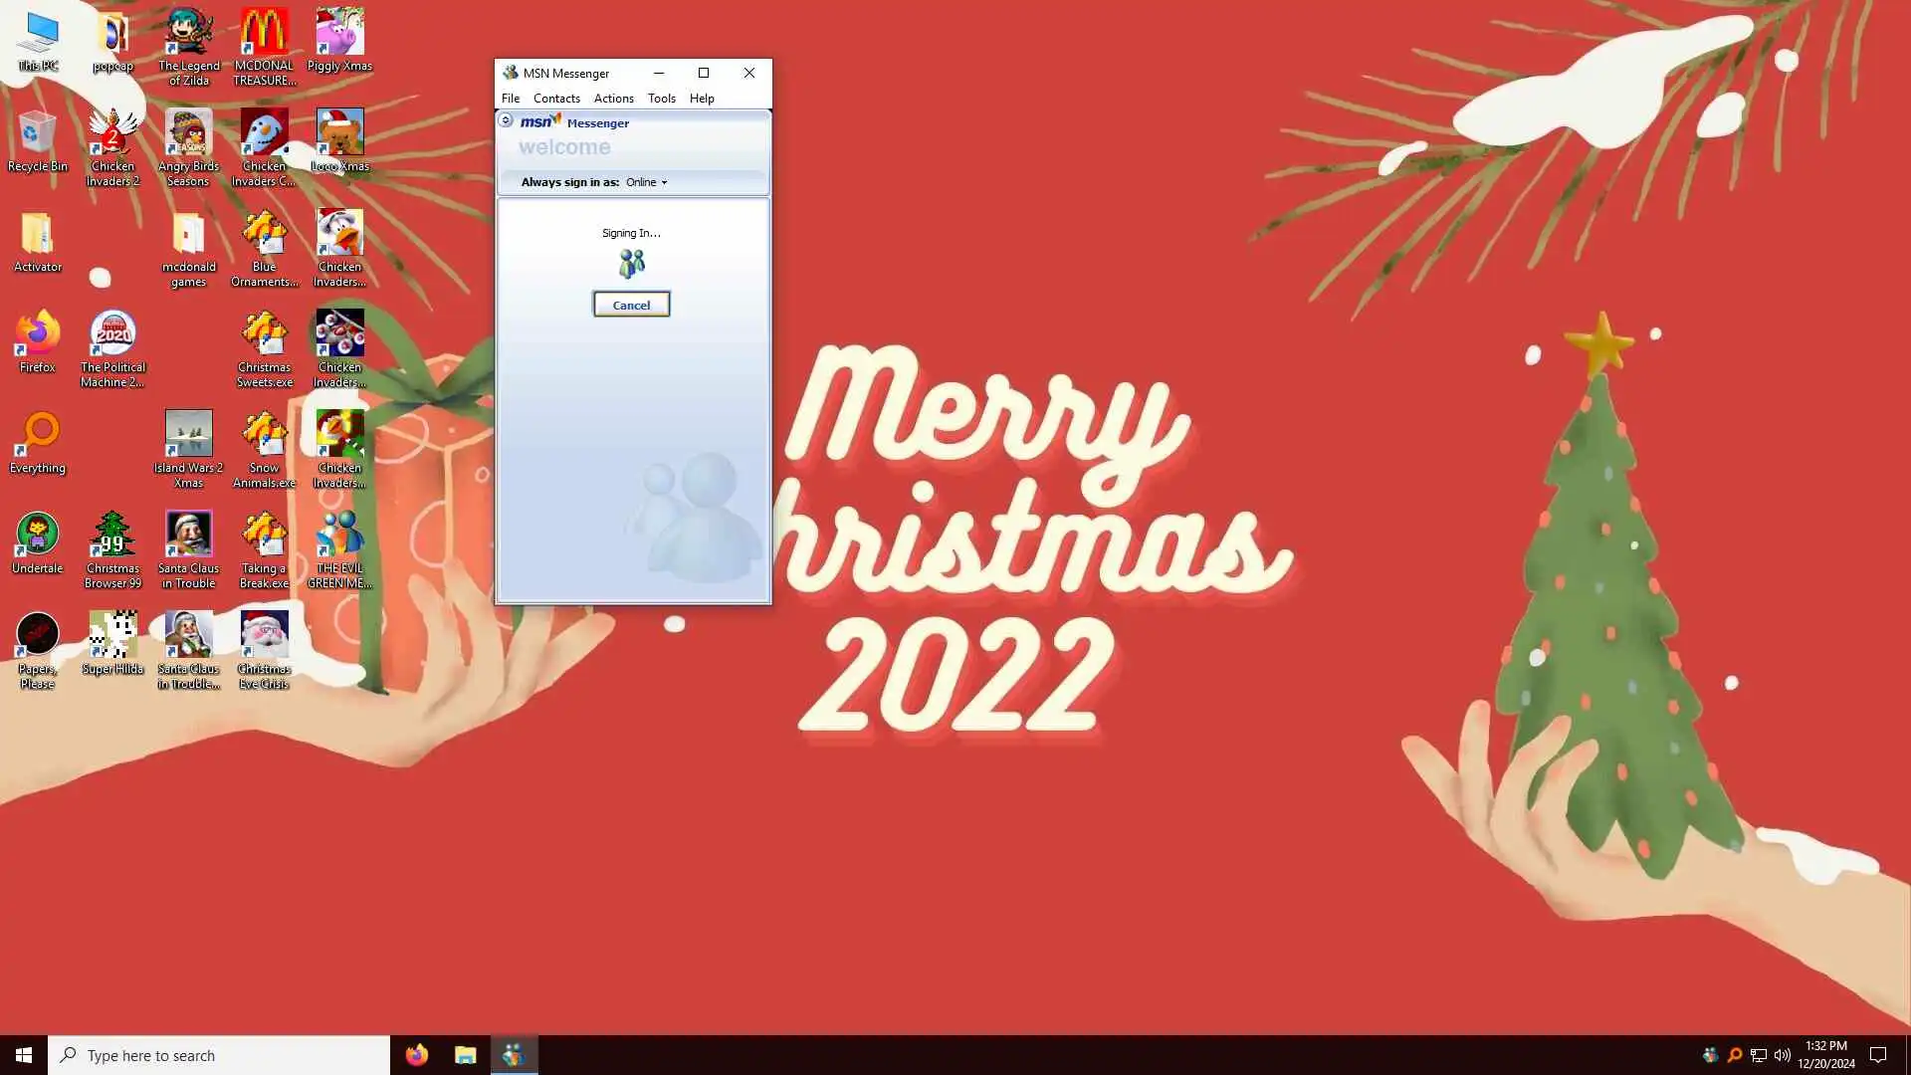This screenshot has width=1911, height=1075.
Task: Expand the Online status dropdown
Action: click(x=647, y=182)
